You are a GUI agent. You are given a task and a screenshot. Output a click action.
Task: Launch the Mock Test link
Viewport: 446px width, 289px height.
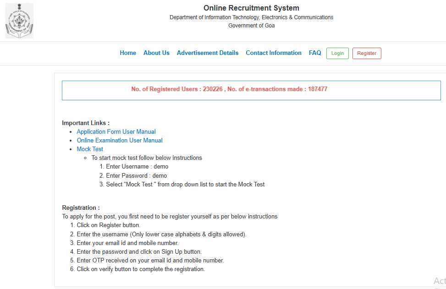tap(90, 149)
